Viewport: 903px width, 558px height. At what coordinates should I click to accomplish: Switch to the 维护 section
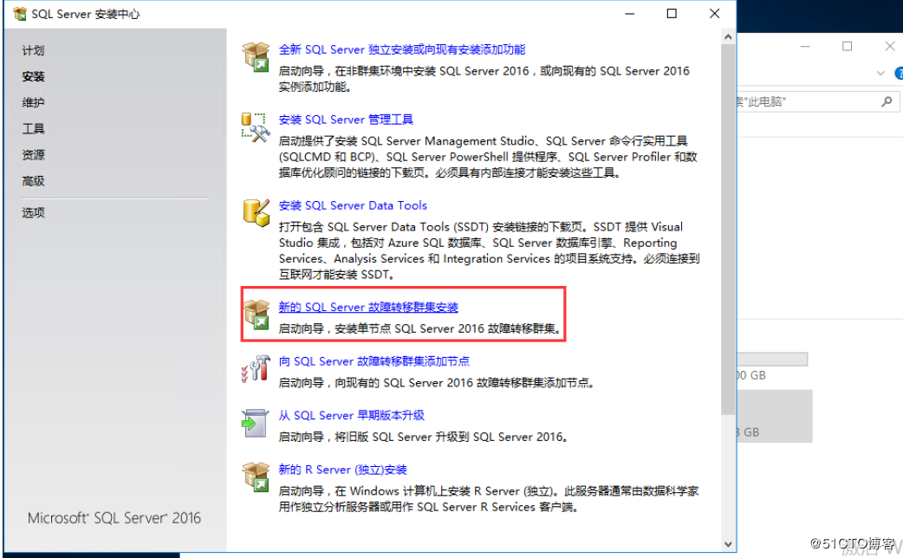point(33,102)
